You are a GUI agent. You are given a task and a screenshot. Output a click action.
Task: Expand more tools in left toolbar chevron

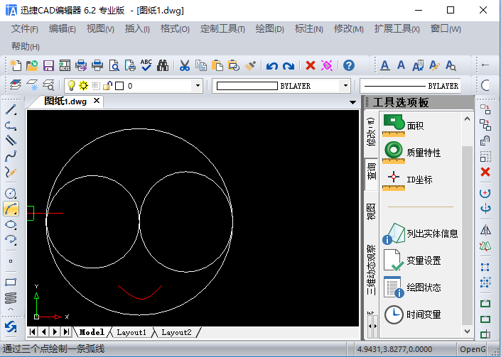(11, 309)
